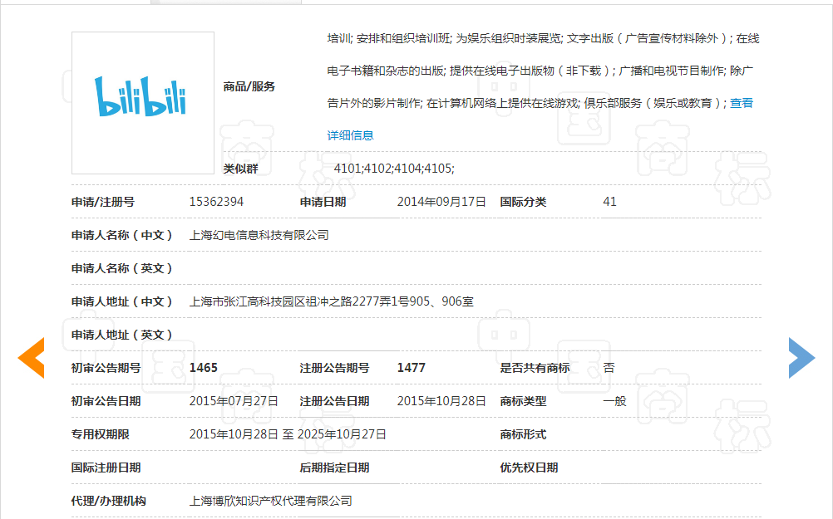Click the orange previous record arrow
Image resolution: width=833 pixels, height=519 pixels.
pos(32,358)
